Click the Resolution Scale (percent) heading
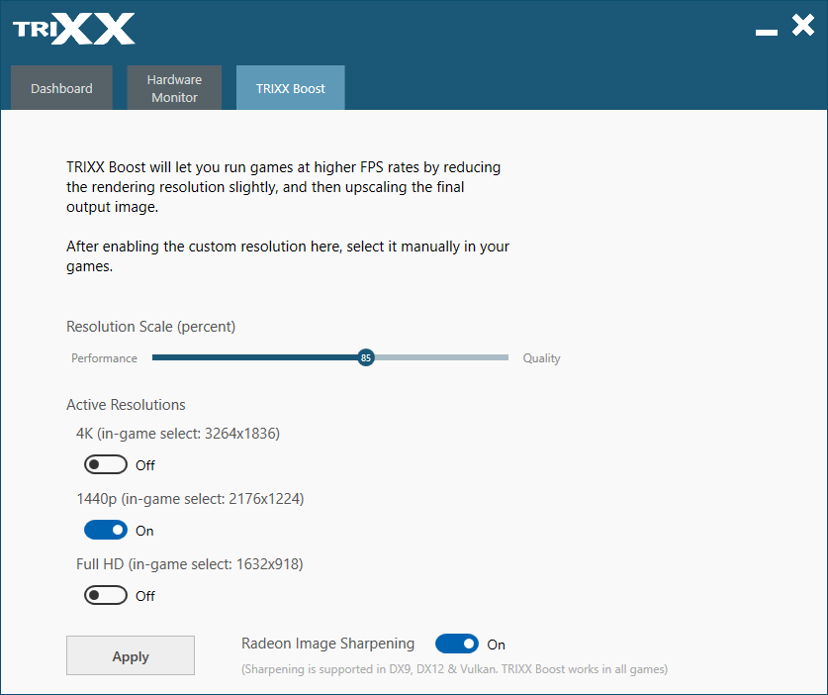 point(151,327)
